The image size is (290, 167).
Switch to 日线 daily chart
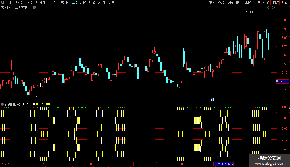(74, 2)
